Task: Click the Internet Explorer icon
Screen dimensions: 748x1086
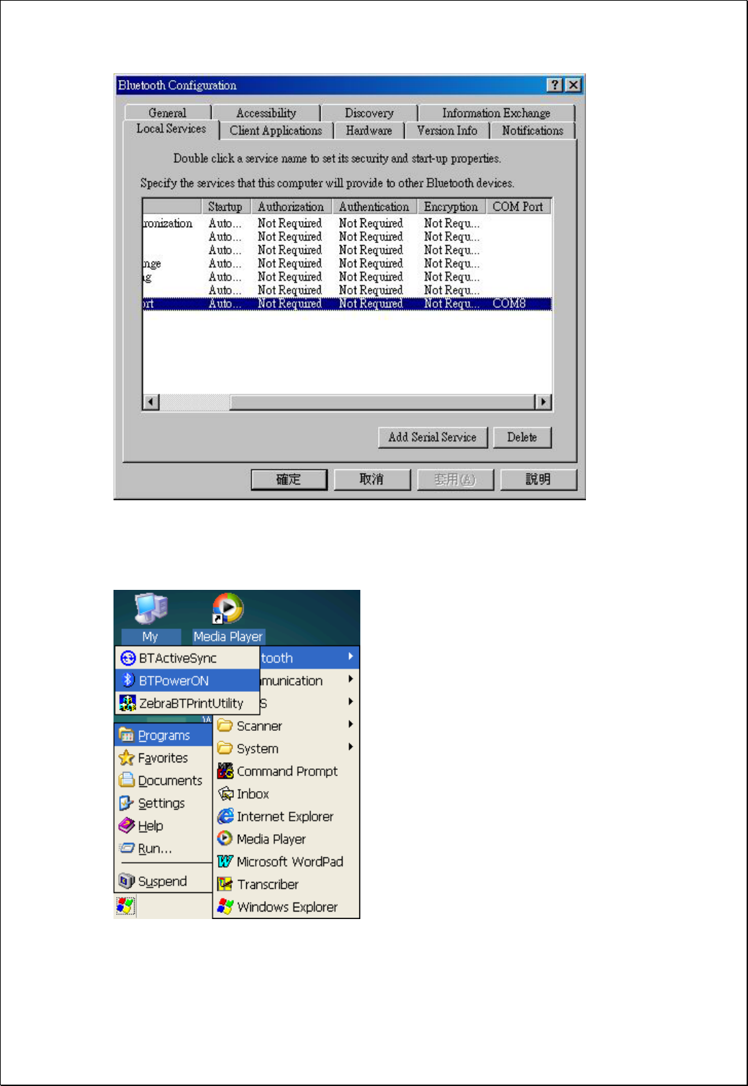Action: pyautogui.click(x=225, y=816)
